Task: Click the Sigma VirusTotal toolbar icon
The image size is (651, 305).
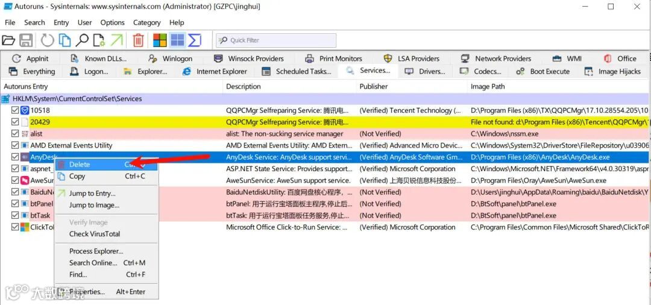Action: click(x=194, y=40)
